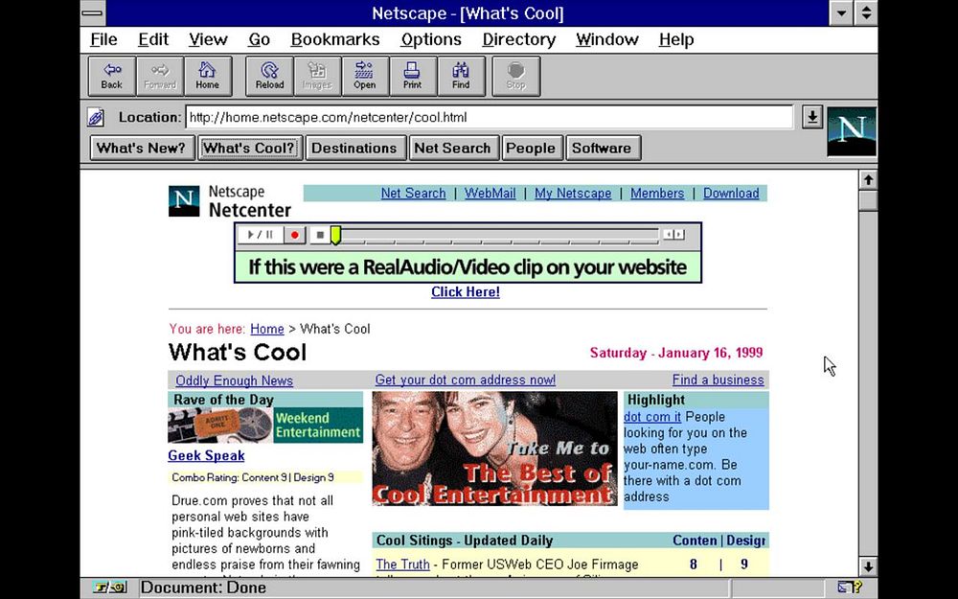Follow the Net Search page link
The width and height of the screenshot is (958, 599).
coord(413,194)
